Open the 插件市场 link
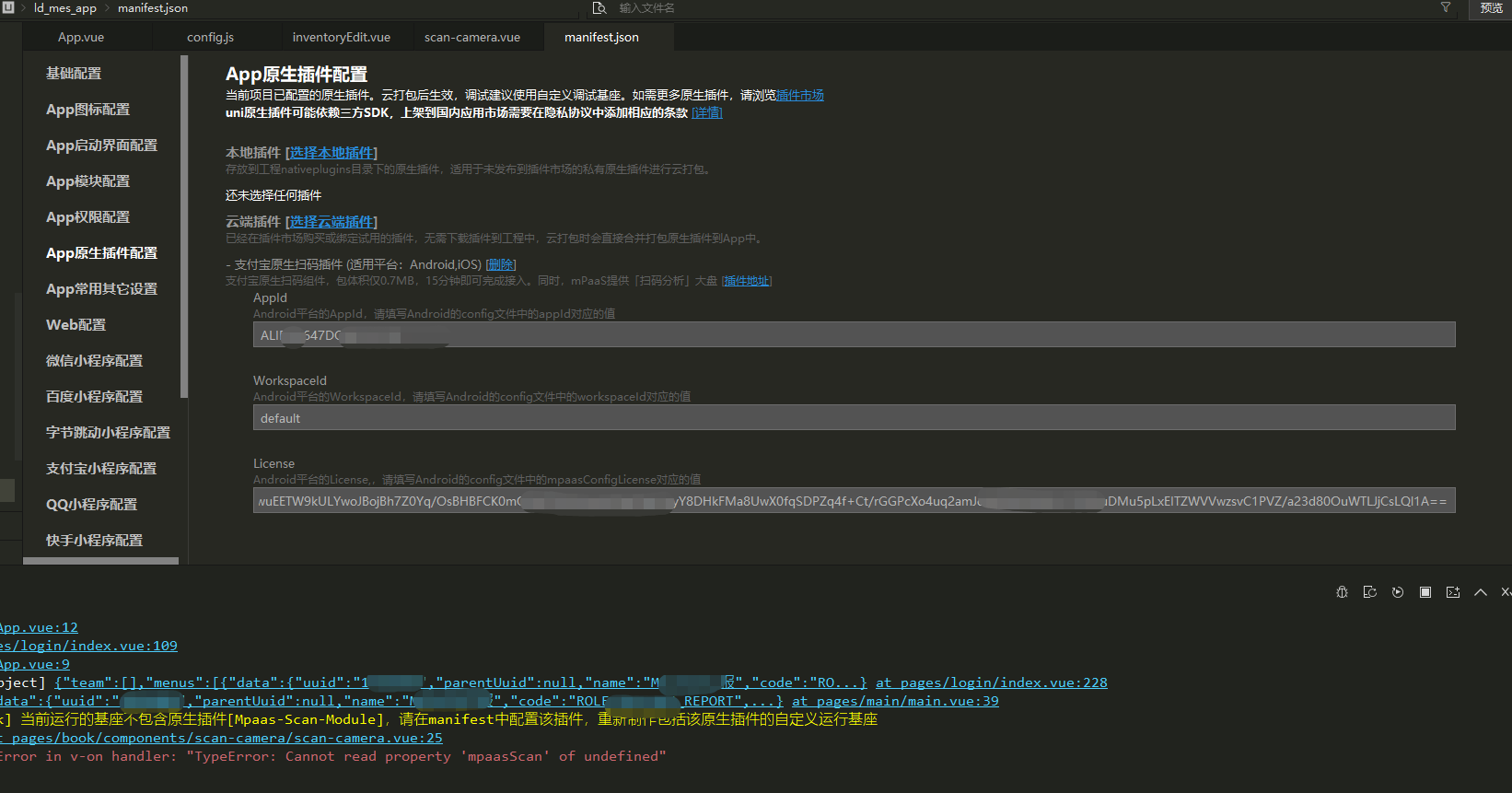This screenshot has width=1512, height=793. (x=800, y=95)
